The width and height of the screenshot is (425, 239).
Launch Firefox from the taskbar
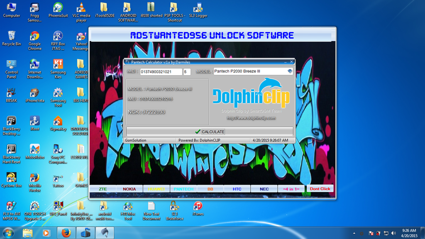point(66,233)
